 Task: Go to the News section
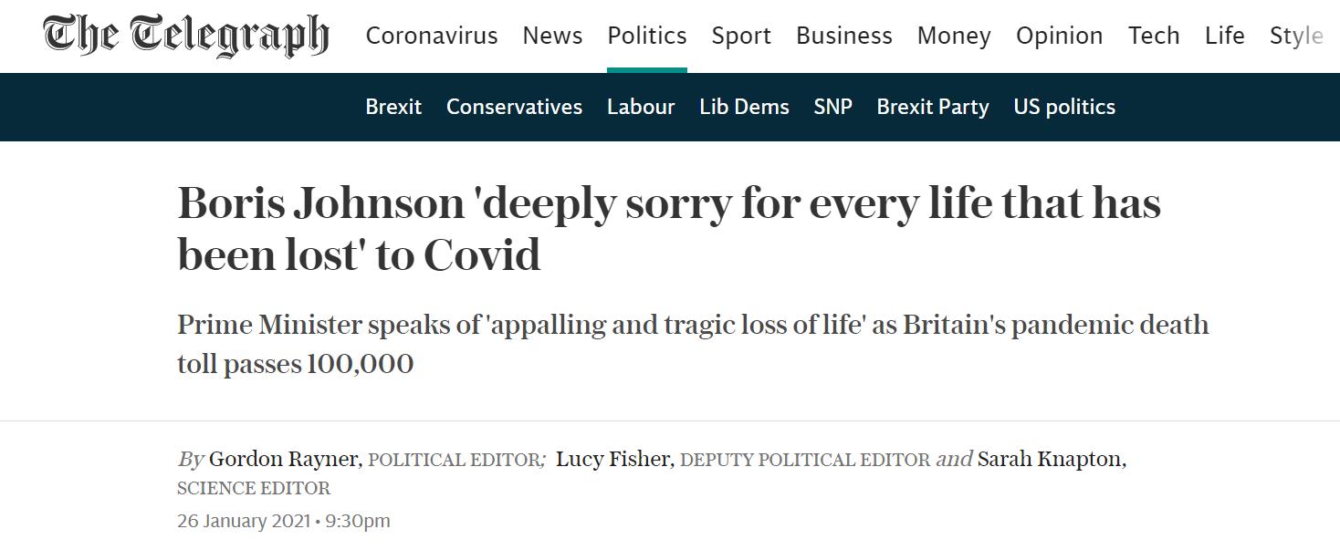coord(552,36)
